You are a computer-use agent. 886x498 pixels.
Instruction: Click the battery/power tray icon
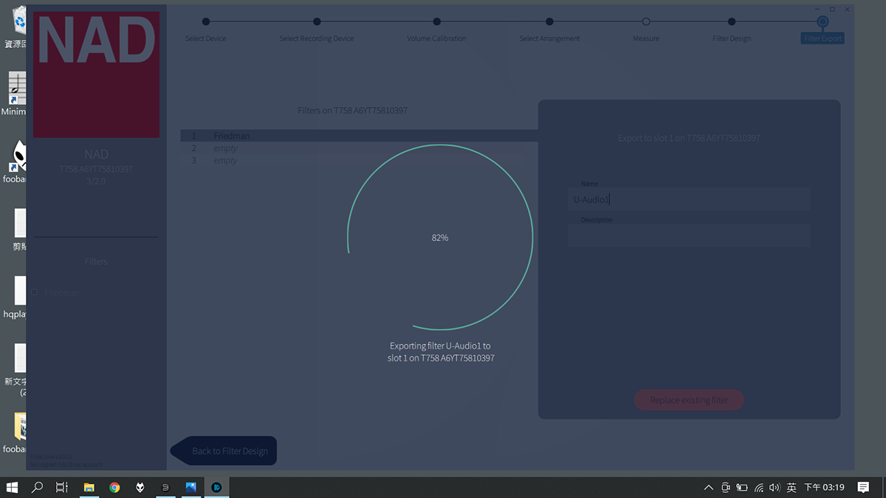[742, 488]
